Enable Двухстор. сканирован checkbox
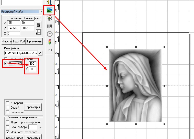This screenshot has height=139, width=194. coord(7,122)
